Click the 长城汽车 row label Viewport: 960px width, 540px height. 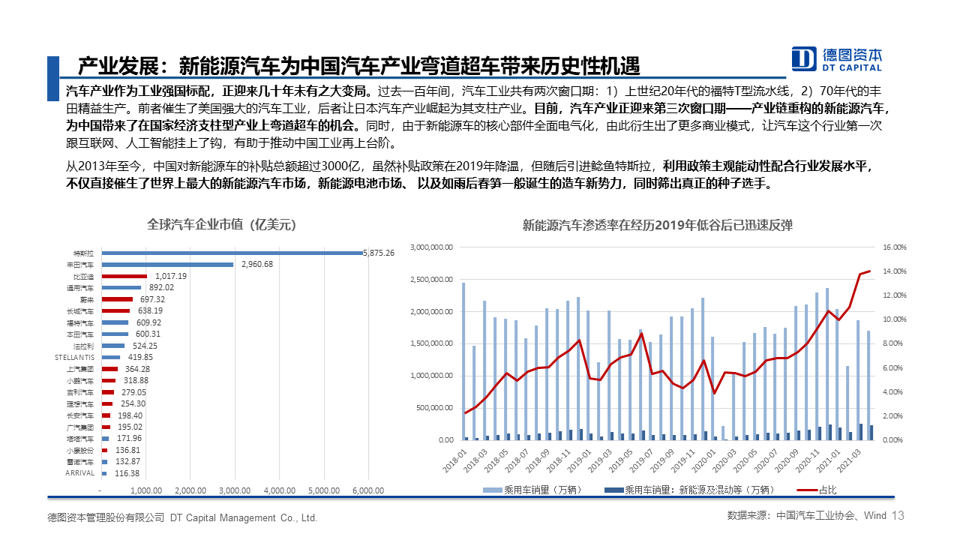(x=79, y=311)
